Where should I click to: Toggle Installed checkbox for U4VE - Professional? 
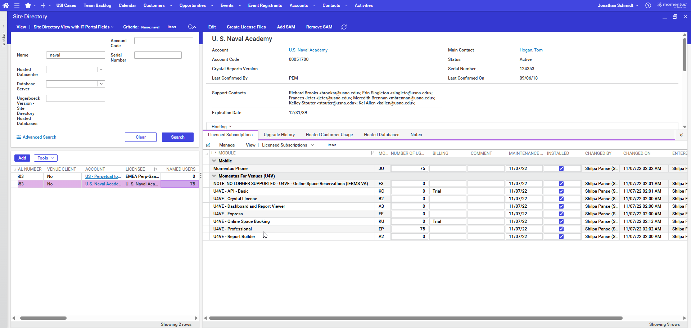pyautogui.click(x=561, y=229)
